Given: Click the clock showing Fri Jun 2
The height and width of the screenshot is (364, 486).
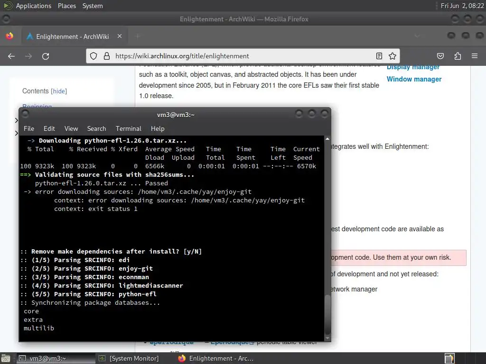Looking at the screenshot, I should 462,6.
